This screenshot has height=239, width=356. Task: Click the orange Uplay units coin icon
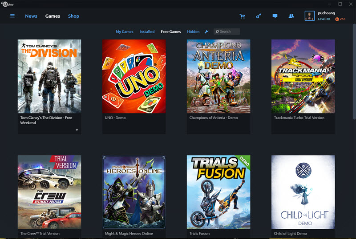click(x=337, y=19)
